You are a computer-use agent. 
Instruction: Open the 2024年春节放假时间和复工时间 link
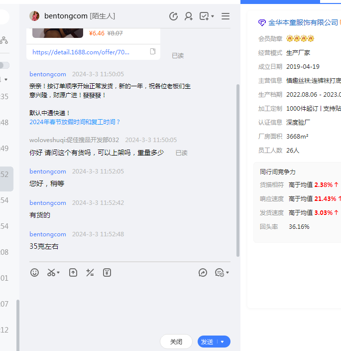[75, 122]
